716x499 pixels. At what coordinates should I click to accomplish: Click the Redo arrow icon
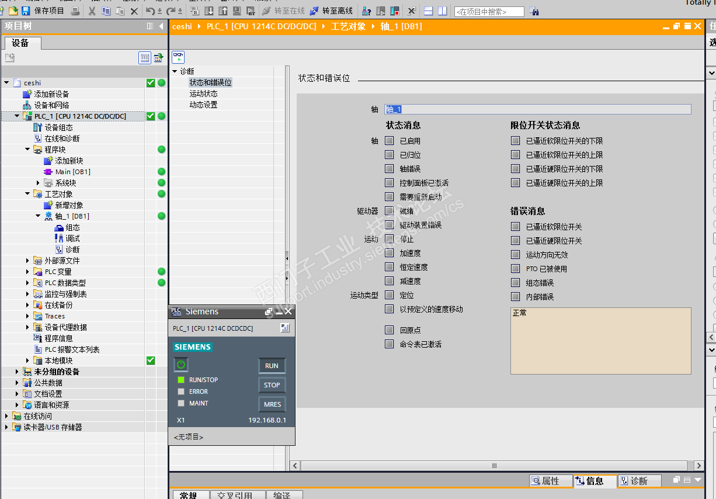coord(171,11)
